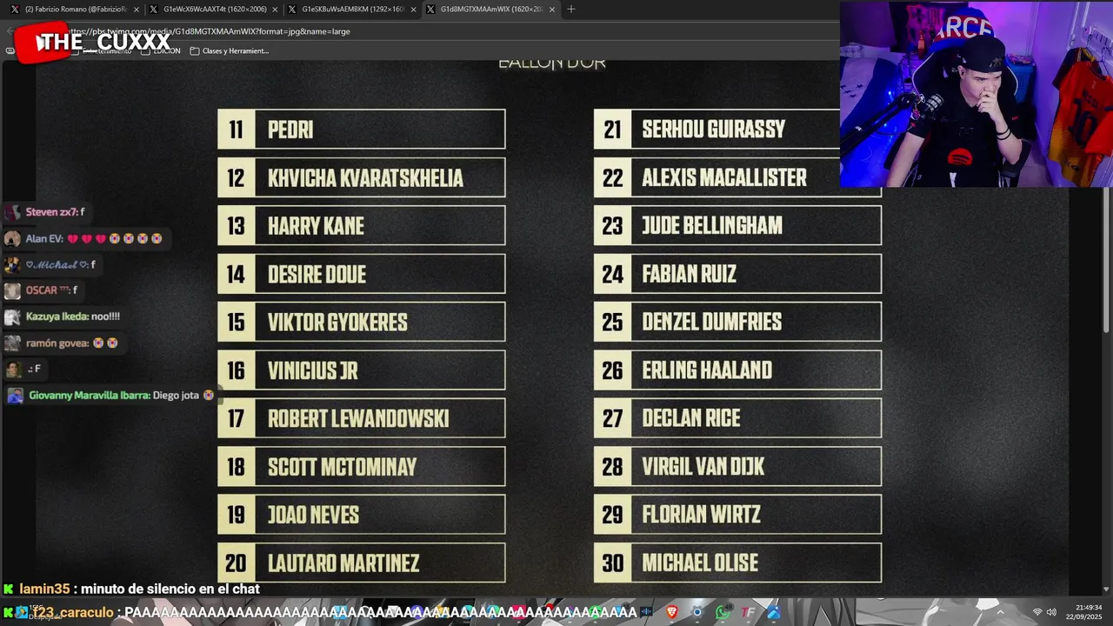Click rank 15 VIKTOR GYOKERES
The image size is (1113, 626).
362,322
